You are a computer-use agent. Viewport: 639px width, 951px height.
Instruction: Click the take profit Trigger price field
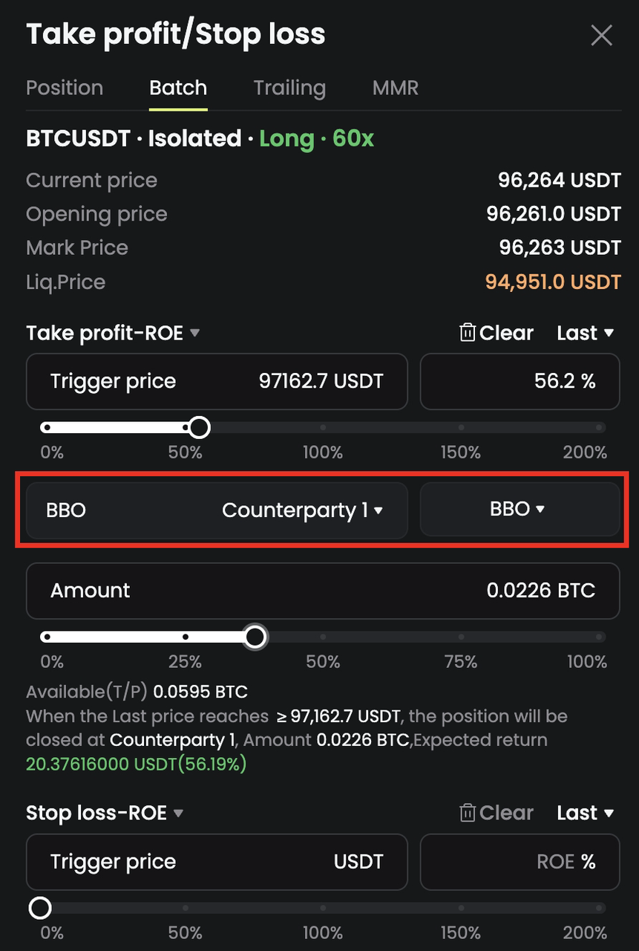(217, 382)
